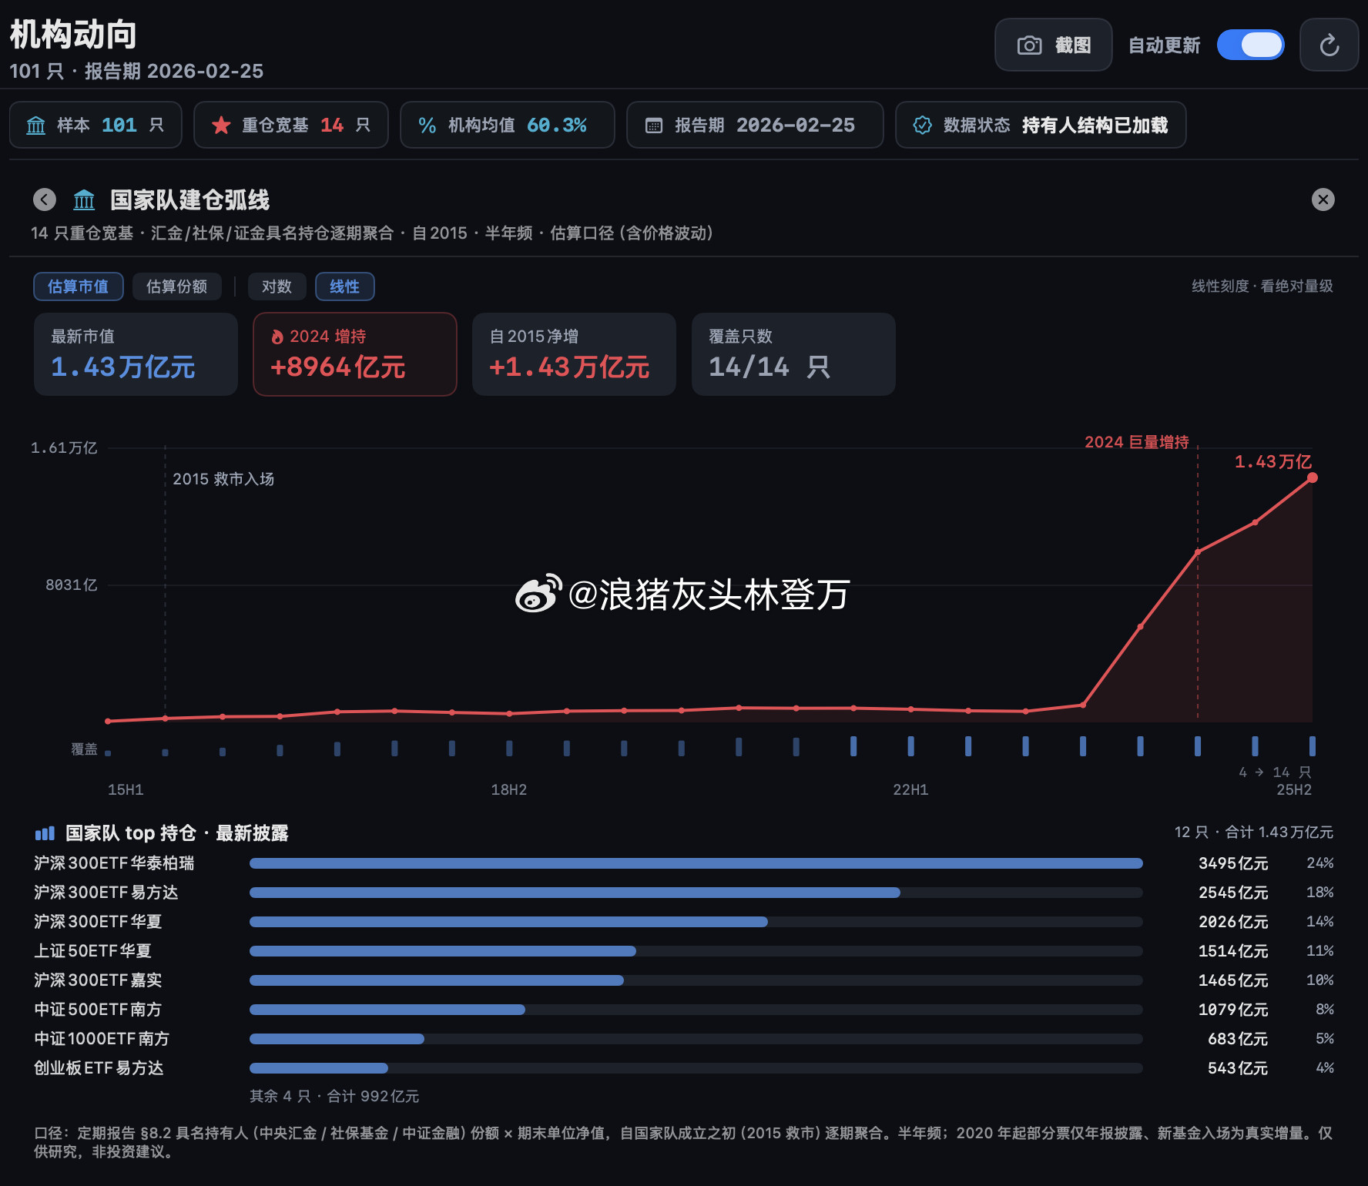Click the 样本 bank icon
The height and width of the screenshot is (1186, 1368).
click(x=36, y=126)
